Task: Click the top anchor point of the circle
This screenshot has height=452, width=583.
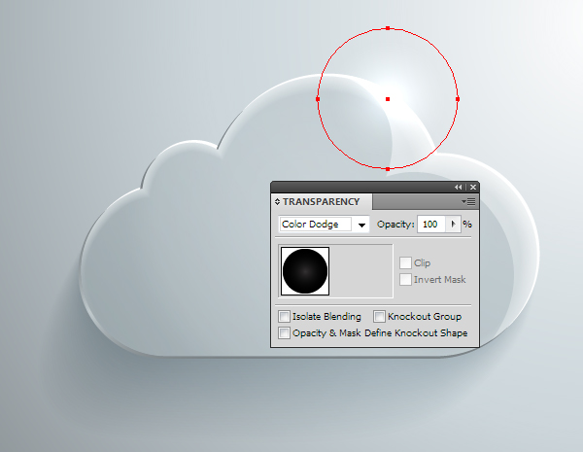Action: point(388,28)
